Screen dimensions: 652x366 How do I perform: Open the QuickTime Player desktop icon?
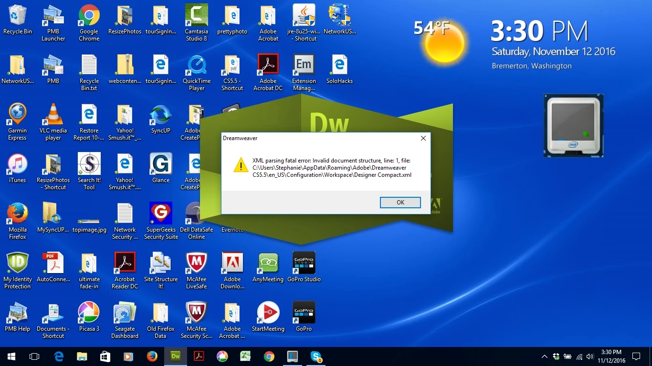click(196, 72)
